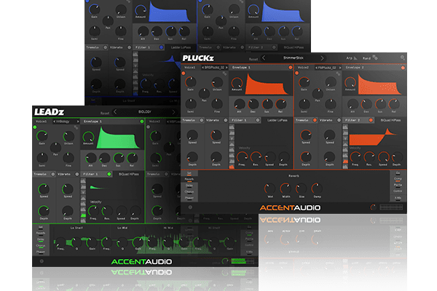437x291 pixels.
Task: Toggle PLUCKz Voice2 power button
Action: [x=297, y=73]
